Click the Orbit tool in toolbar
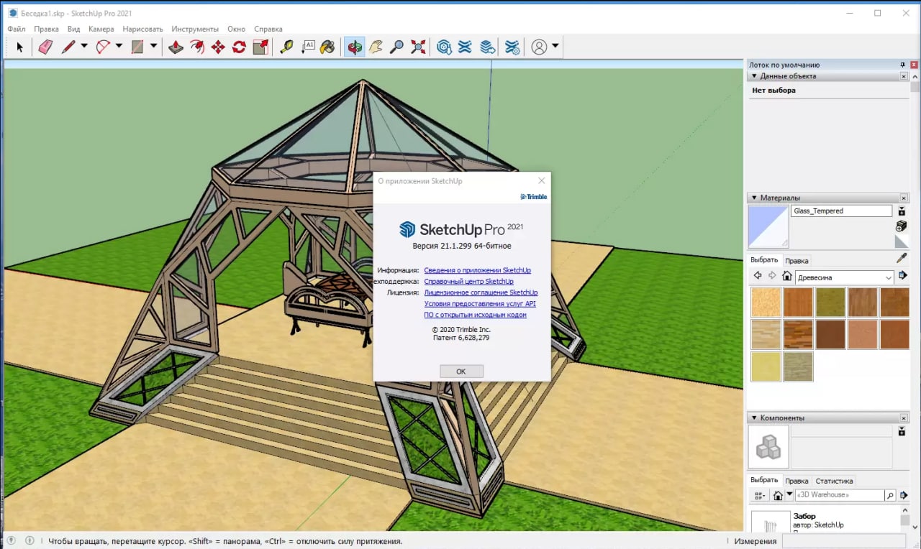 354,47
